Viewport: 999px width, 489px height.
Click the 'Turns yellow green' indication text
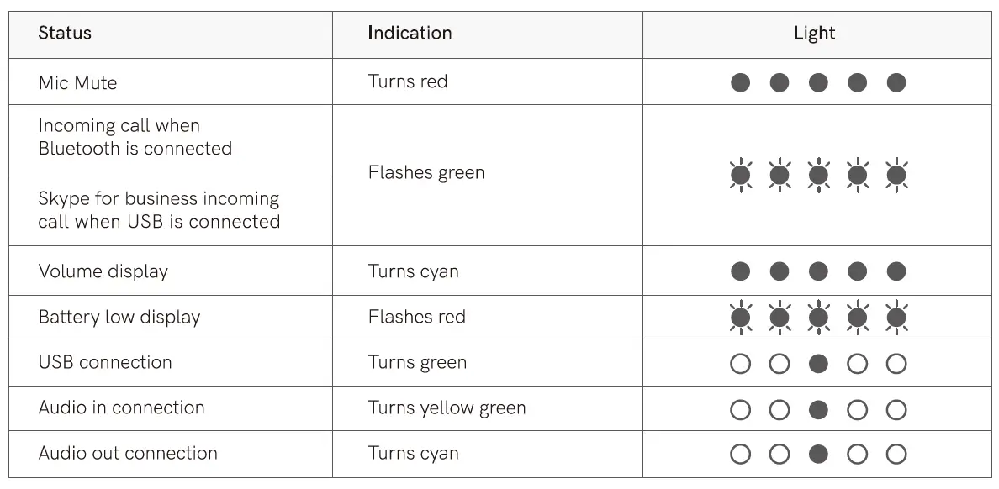447,408
